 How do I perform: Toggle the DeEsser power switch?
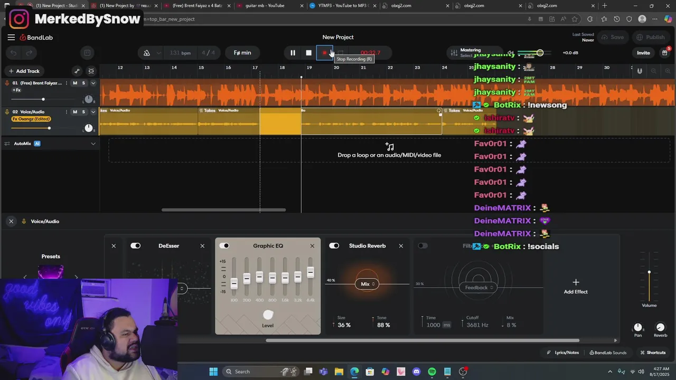pos(136,246)
